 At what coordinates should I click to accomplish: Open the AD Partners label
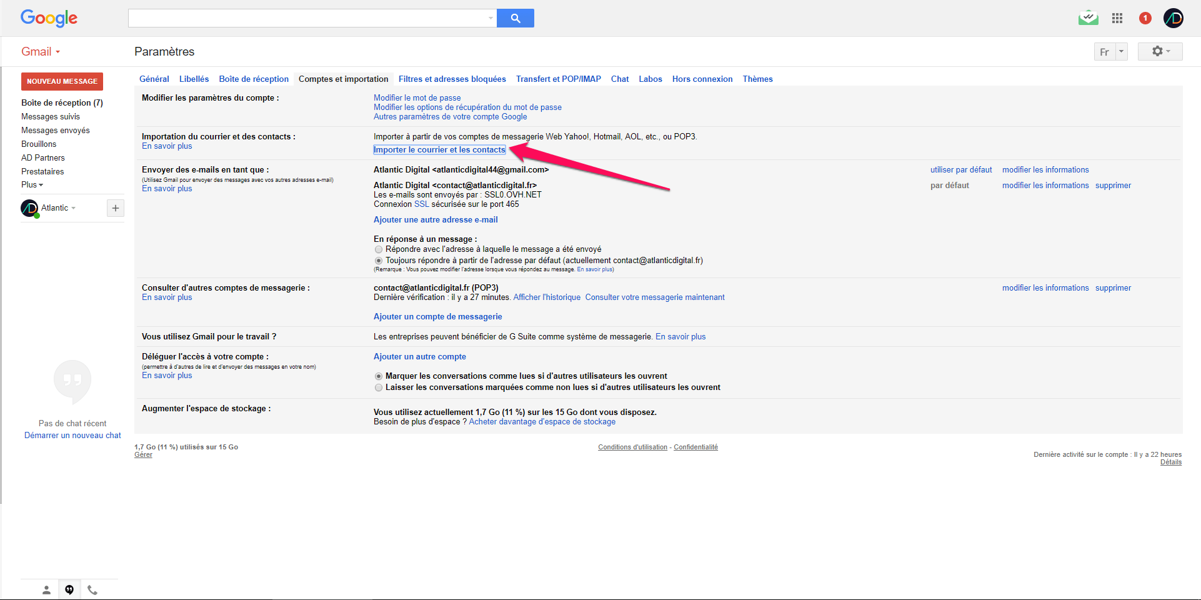point(43,157)
